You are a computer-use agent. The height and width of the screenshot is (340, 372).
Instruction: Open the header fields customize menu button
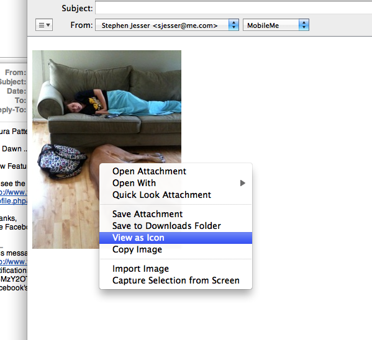tap(44, 25)
